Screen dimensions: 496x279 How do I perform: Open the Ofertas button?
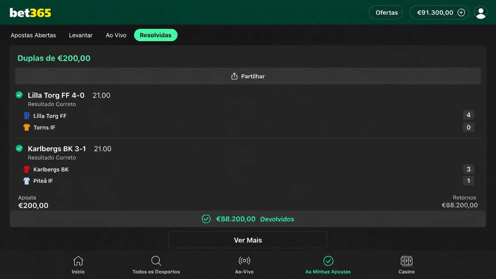tap(386, 12)
